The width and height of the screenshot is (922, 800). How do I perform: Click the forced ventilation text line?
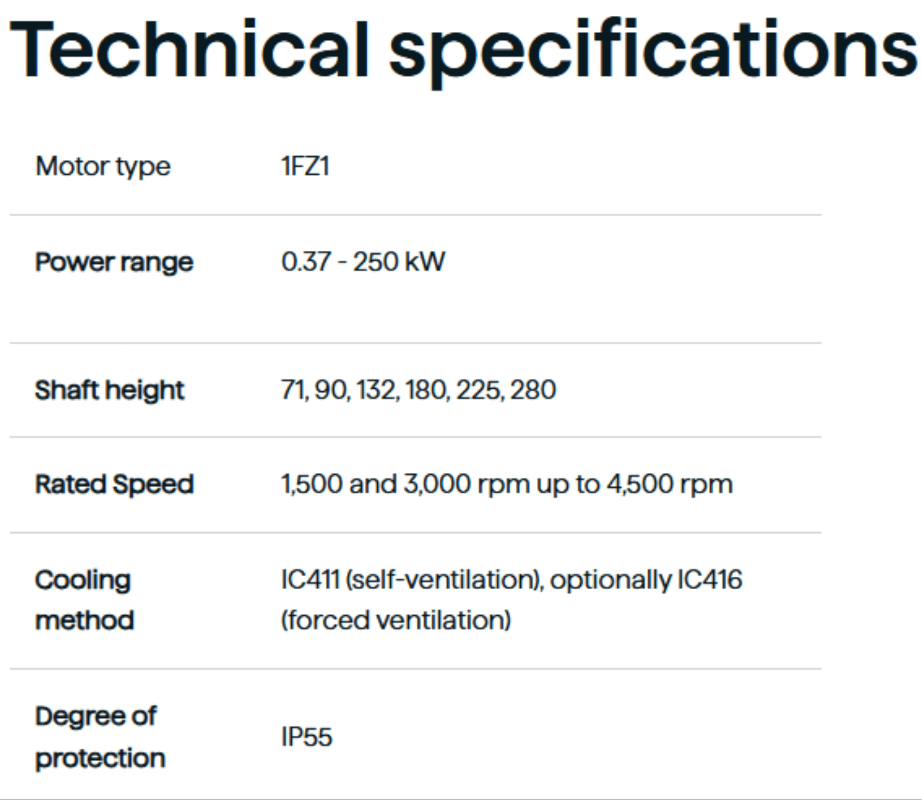click(x=396, y=620)
